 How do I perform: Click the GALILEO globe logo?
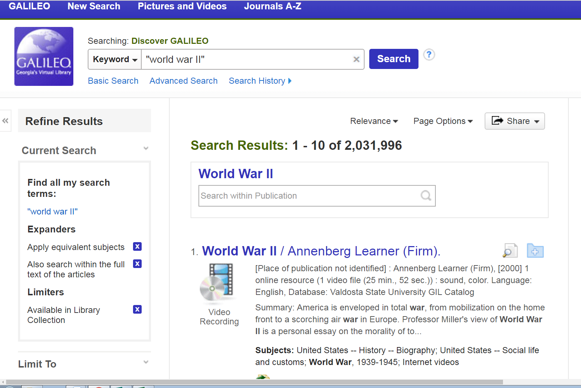click(x=44, y=56)
